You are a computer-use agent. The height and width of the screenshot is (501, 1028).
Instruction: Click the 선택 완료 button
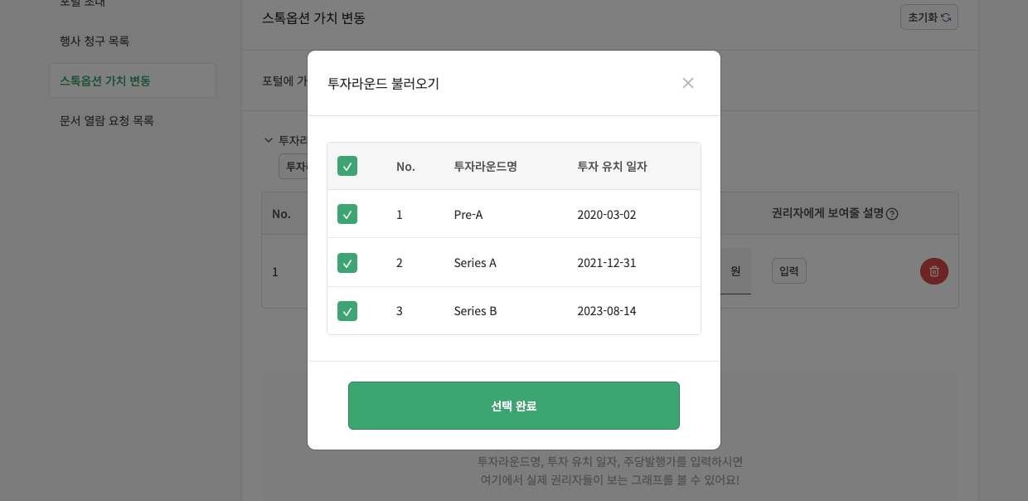[514, 406]
